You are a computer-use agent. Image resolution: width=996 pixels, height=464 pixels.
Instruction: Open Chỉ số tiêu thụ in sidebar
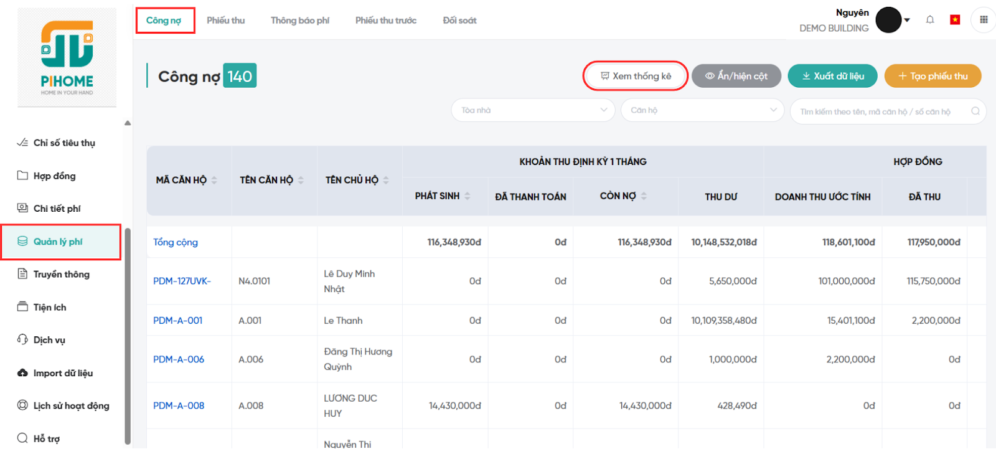63,143
